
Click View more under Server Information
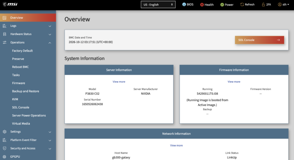(119, 82)
